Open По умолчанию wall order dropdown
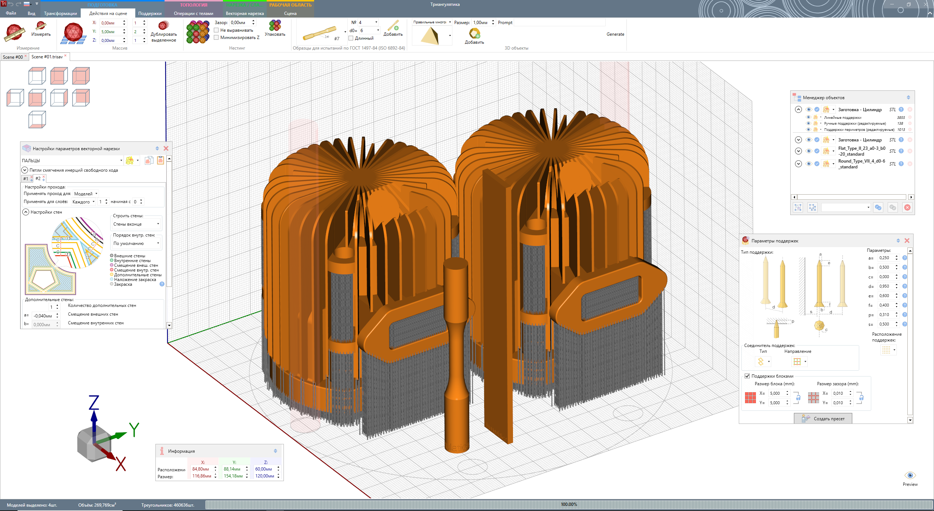Image resolution: width=934 pixels, height=511 pixels. click(136, 243)
